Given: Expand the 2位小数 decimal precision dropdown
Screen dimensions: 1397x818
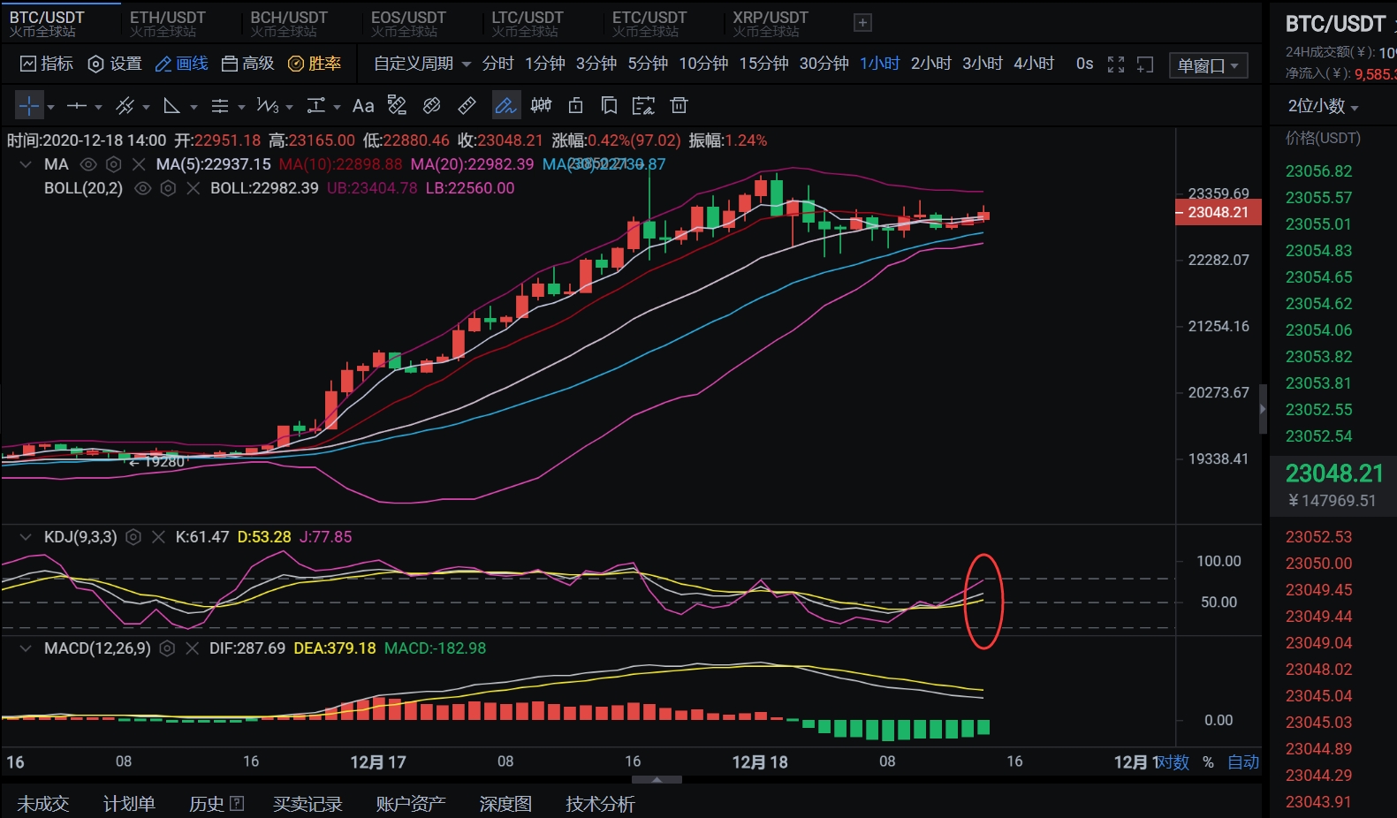Looking at the screenshot, I should point(1323,106).
